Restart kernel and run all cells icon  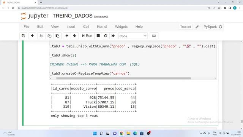click(x=113, y=36)
